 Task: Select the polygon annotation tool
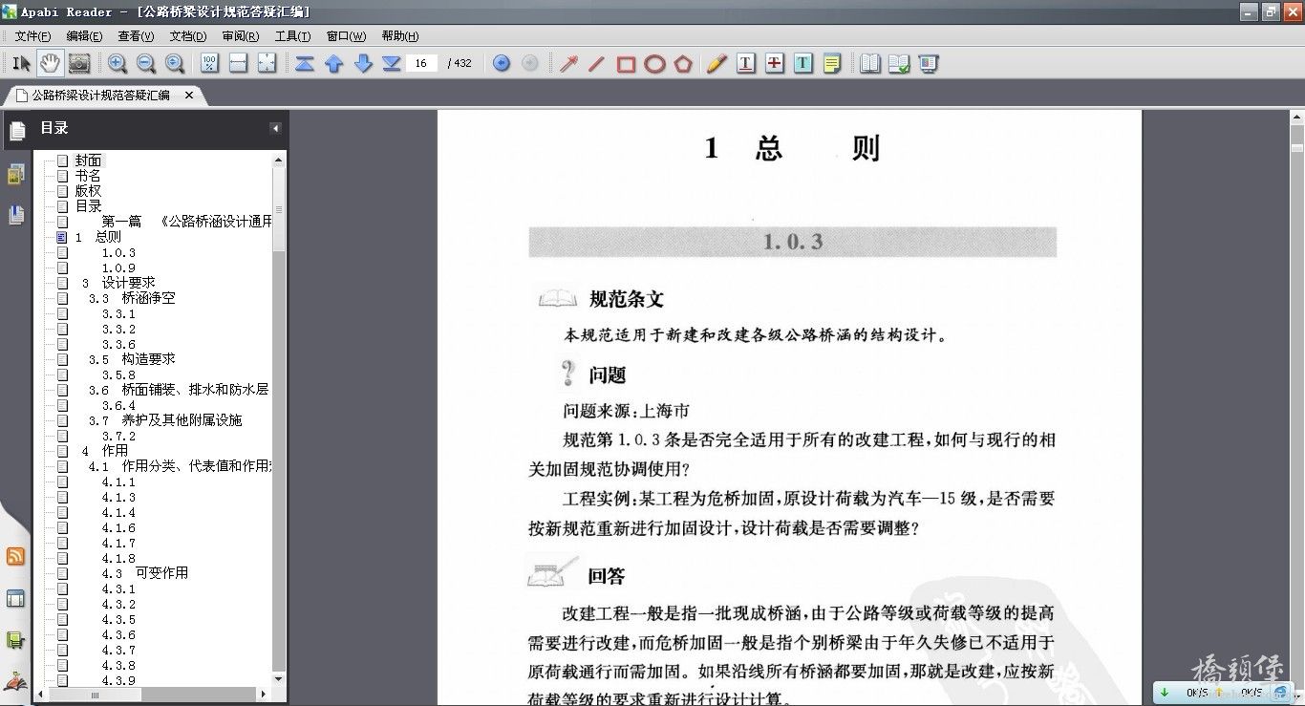click(x=683, y=63)
